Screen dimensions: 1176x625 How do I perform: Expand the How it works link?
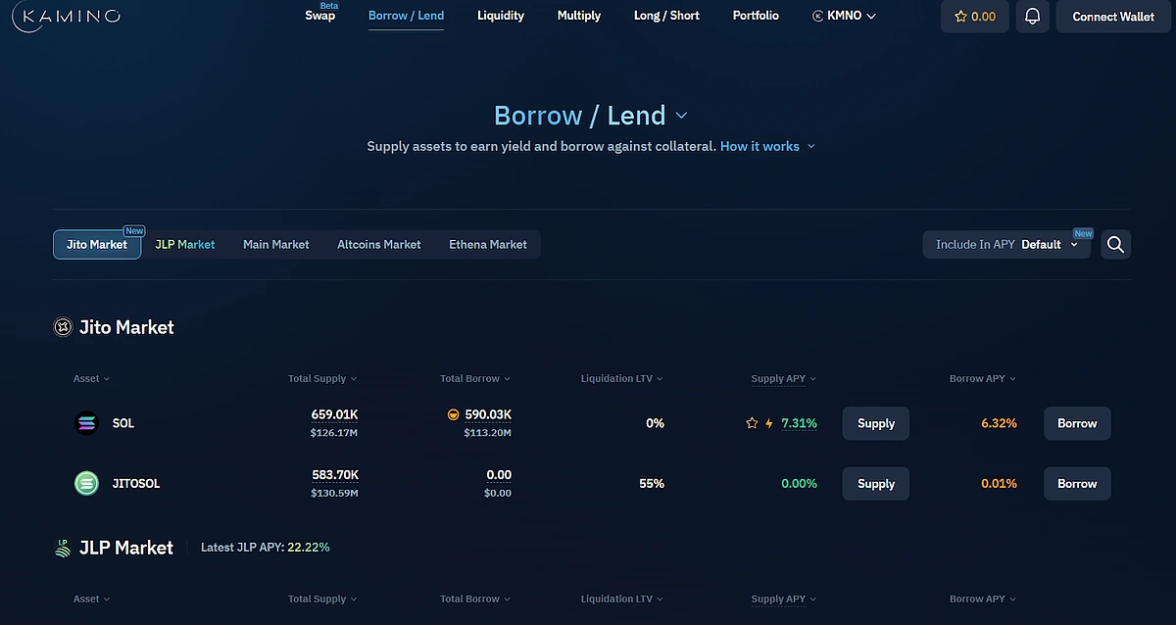(x=767, y=146)
